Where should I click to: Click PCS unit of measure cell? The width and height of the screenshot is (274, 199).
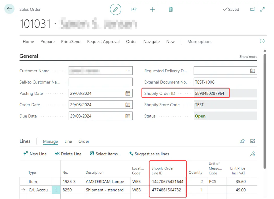217,182
